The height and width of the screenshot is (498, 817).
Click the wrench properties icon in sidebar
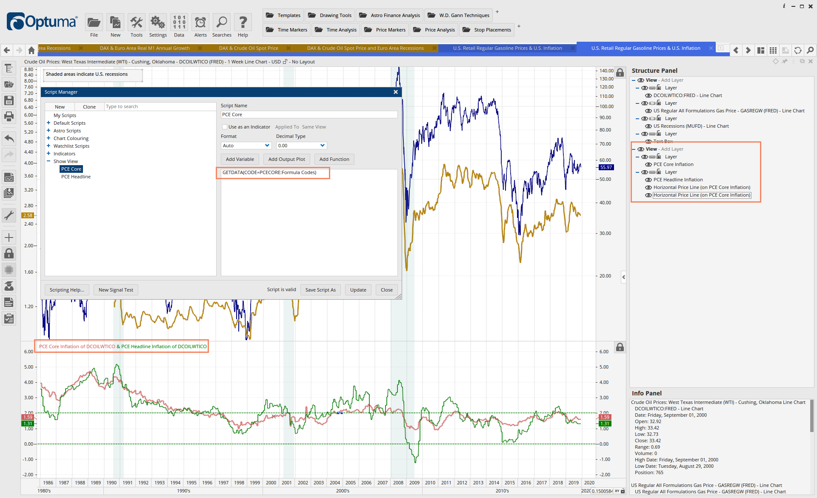(9, 215)
